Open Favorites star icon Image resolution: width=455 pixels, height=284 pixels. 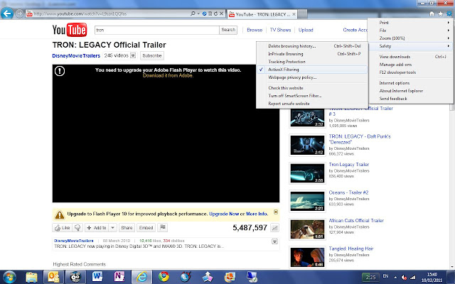click(441, 13)
